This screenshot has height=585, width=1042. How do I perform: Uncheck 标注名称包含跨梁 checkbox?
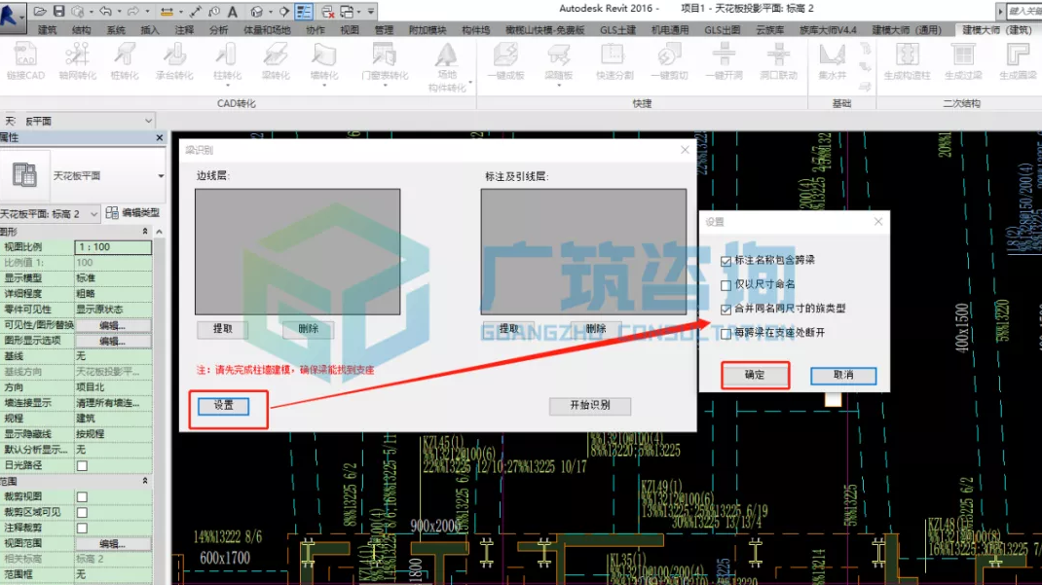(x=726, y=261)
